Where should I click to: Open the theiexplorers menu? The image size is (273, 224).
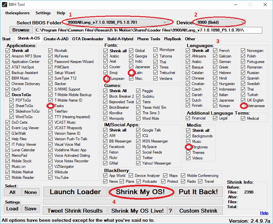18,13
